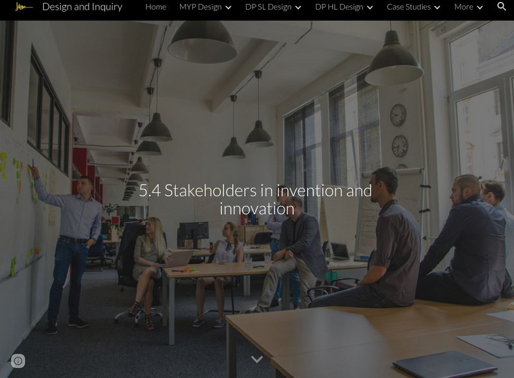514x378 pixels.
Task: Expand the DP SL Design submenu arrow
Action: click(x=298, y=7)
